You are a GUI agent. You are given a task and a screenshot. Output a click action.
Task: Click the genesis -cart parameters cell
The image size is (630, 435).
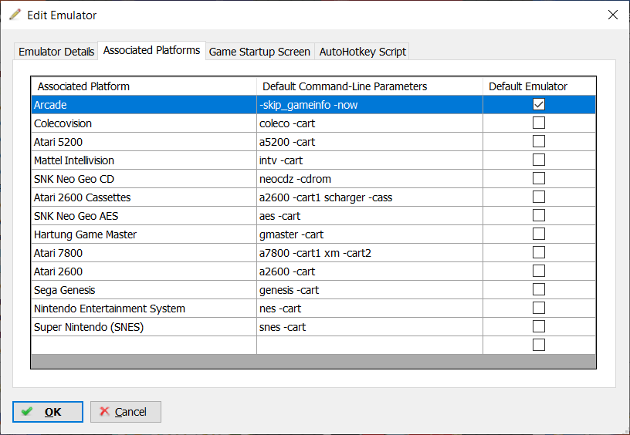(x=370, y=290)
